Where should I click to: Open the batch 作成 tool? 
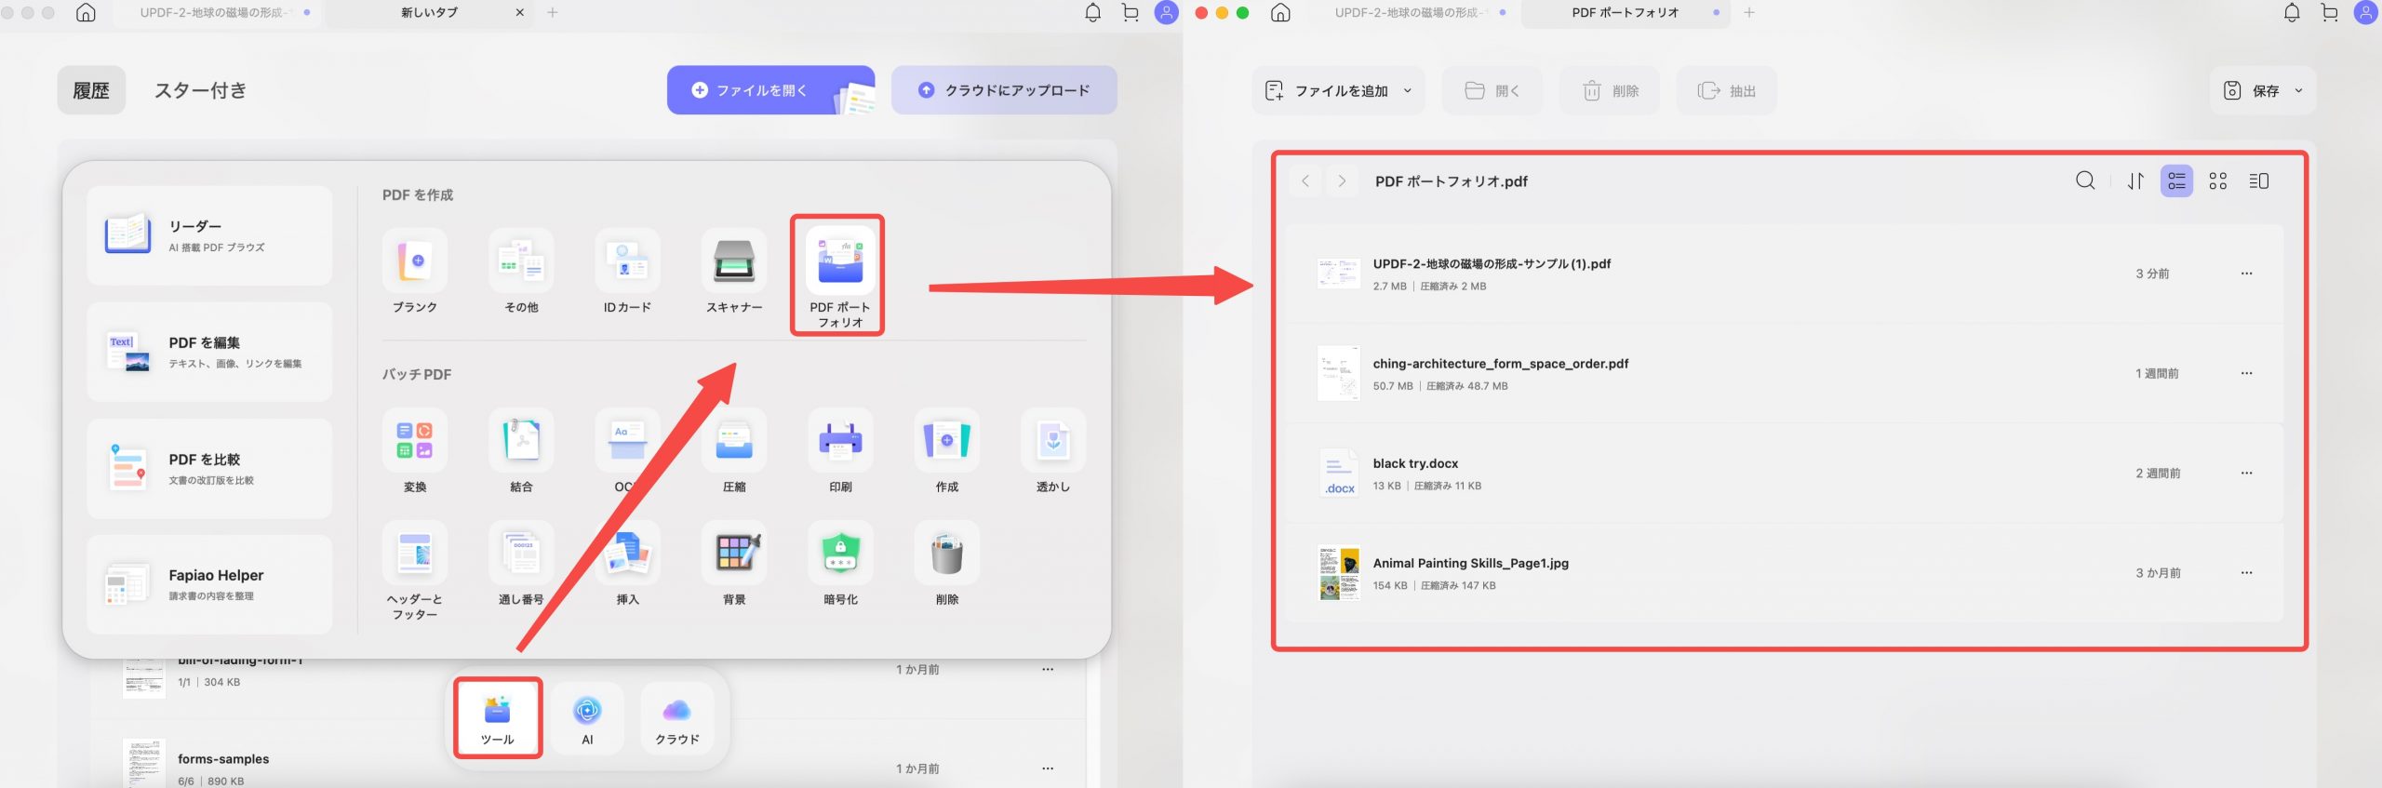[947, 440]
